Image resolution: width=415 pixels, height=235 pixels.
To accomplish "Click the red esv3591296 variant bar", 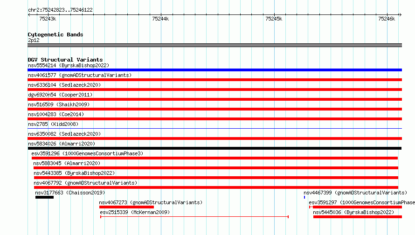I will 214,158.
